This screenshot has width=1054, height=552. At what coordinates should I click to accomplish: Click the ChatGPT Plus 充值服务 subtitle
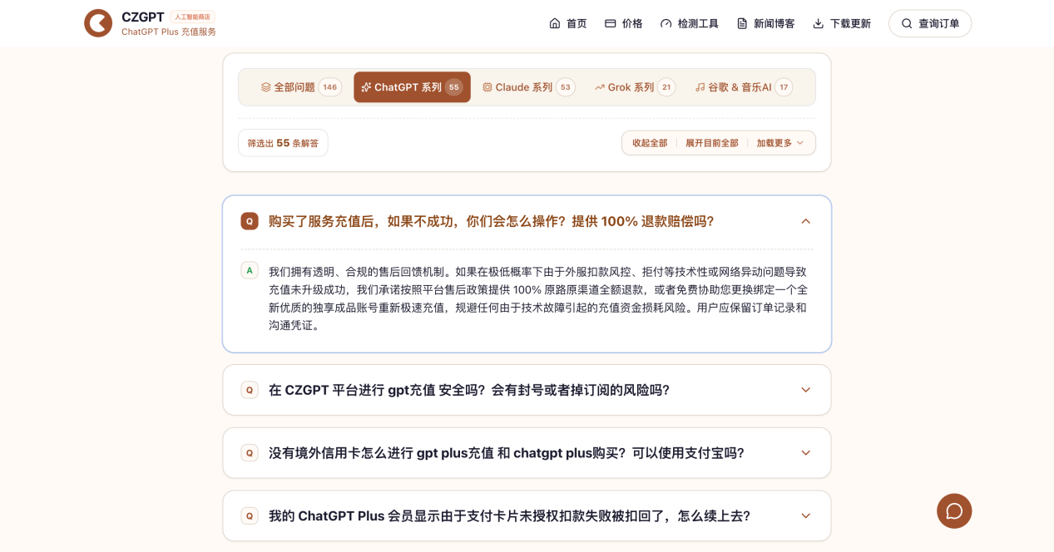click(x=169, y=32)
